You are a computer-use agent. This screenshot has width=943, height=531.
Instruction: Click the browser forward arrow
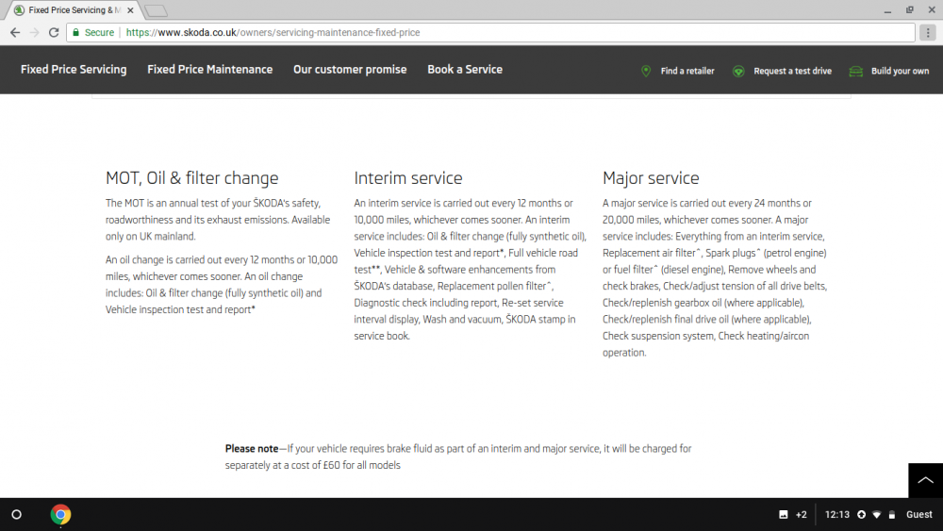tap(34, 32)
